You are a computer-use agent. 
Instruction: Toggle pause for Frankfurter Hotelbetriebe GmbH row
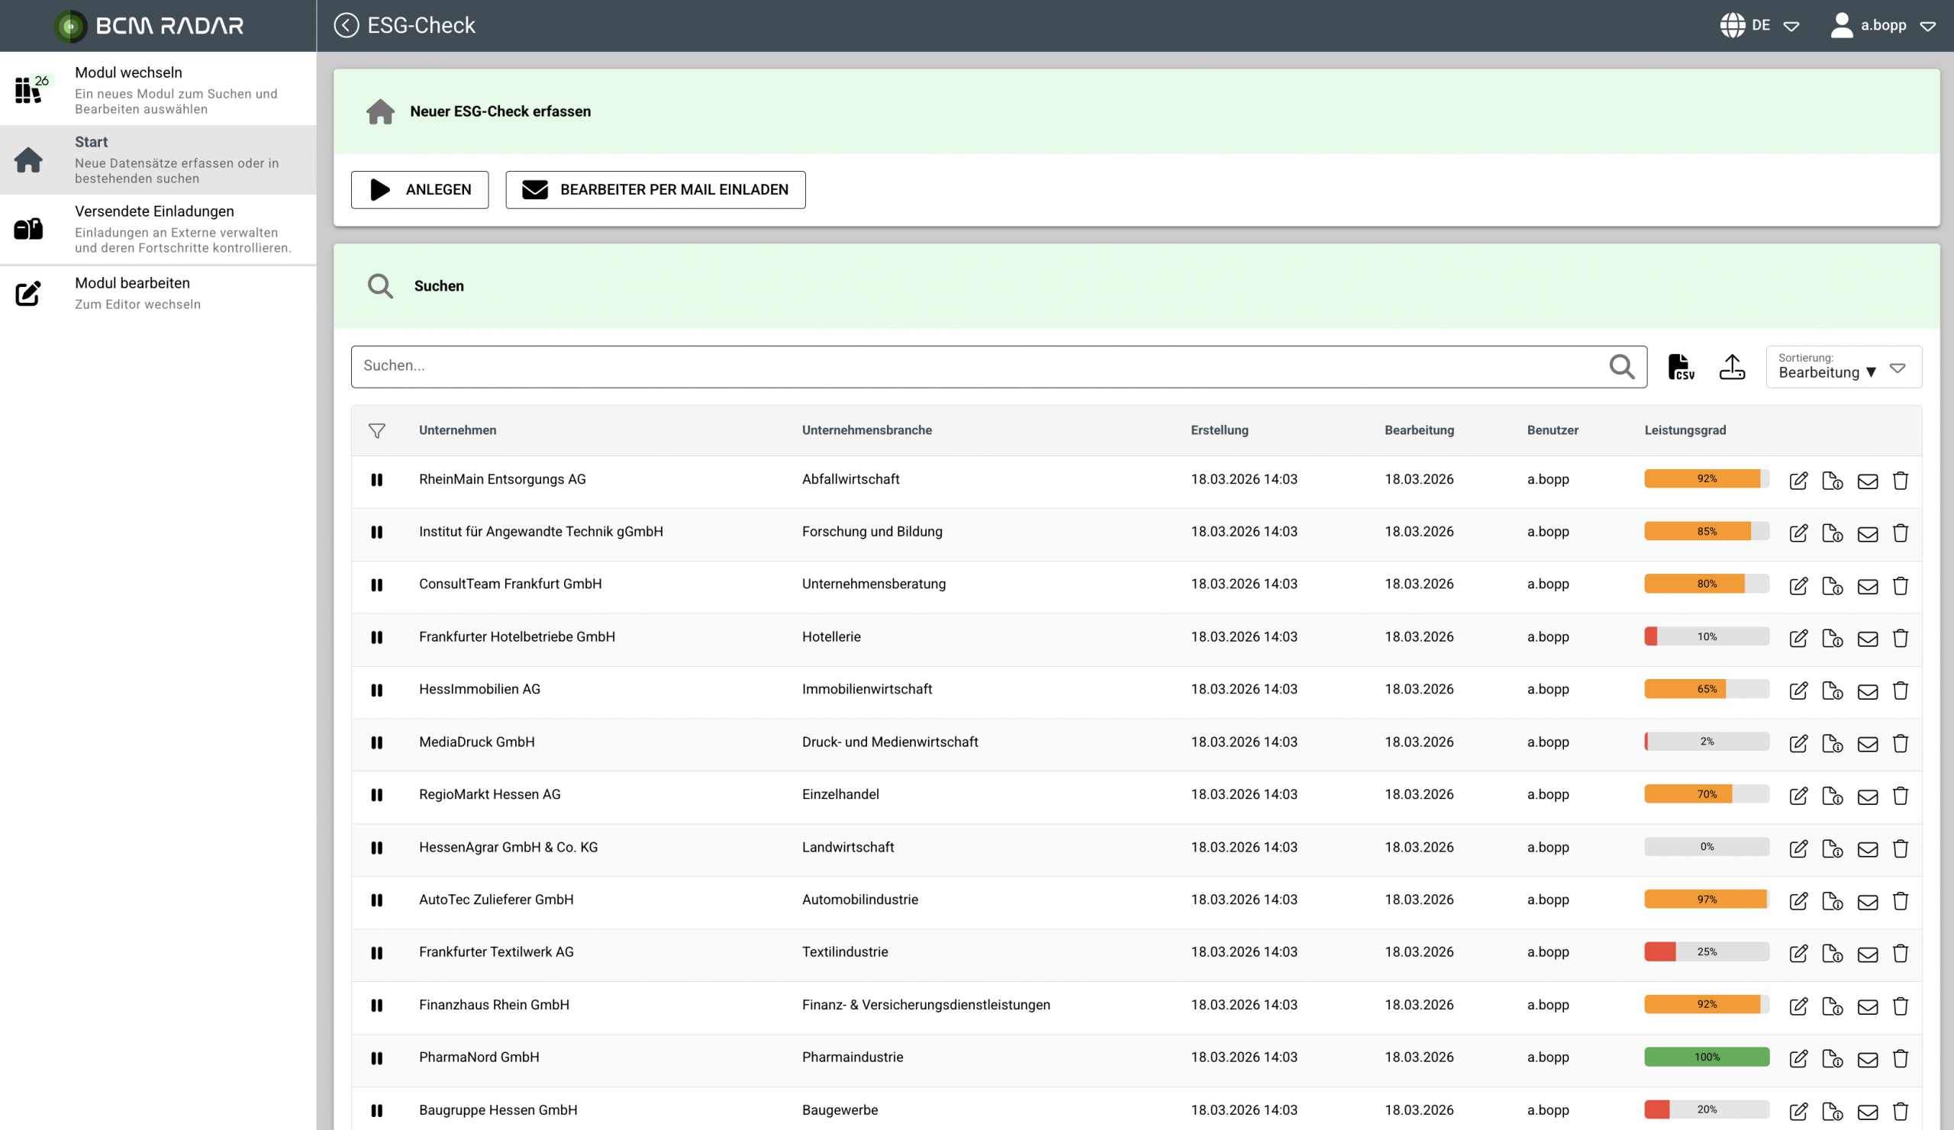pos(378,638)
